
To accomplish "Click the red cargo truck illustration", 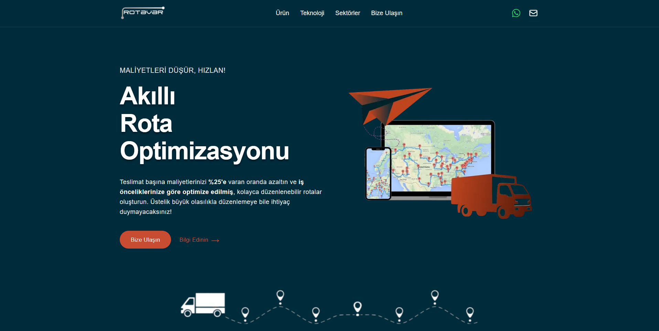I will pyautogui.click(x=491, y=196).
